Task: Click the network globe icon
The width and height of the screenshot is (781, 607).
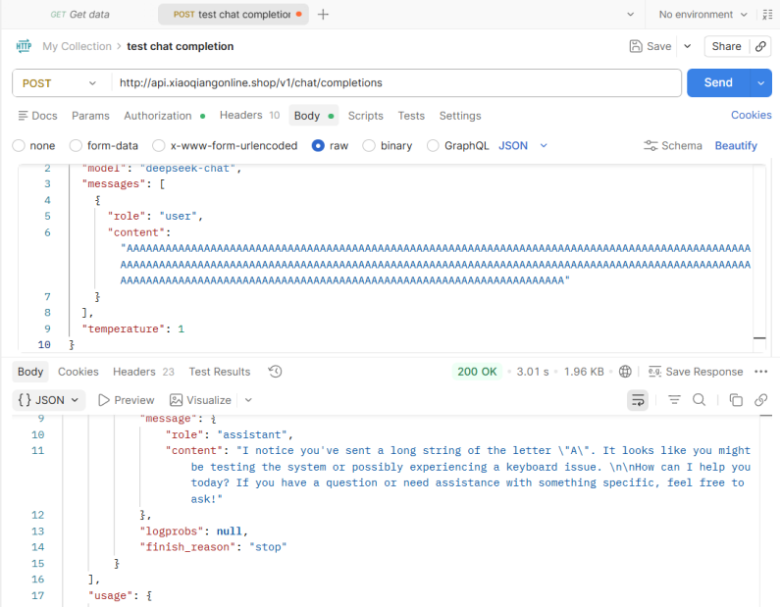Action: tap(625, 372)
